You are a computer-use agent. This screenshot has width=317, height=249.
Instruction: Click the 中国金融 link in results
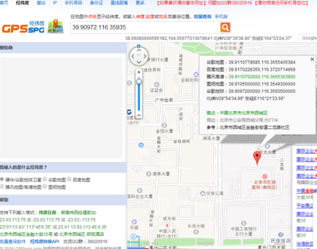[x=306, y=191]
